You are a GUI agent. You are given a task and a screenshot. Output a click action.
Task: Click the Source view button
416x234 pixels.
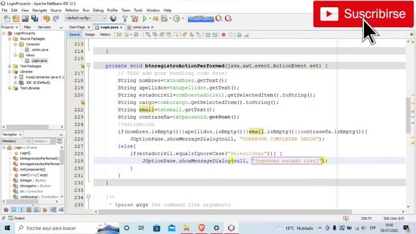[x=74, y=34]
